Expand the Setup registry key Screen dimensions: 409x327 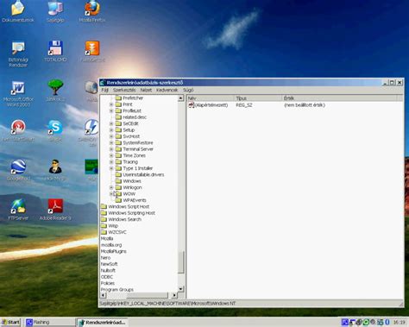111,130
